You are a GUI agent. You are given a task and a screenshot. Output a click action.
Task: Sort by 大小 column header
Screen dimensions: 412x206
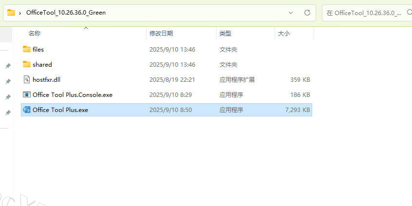(x=284, y=34)
